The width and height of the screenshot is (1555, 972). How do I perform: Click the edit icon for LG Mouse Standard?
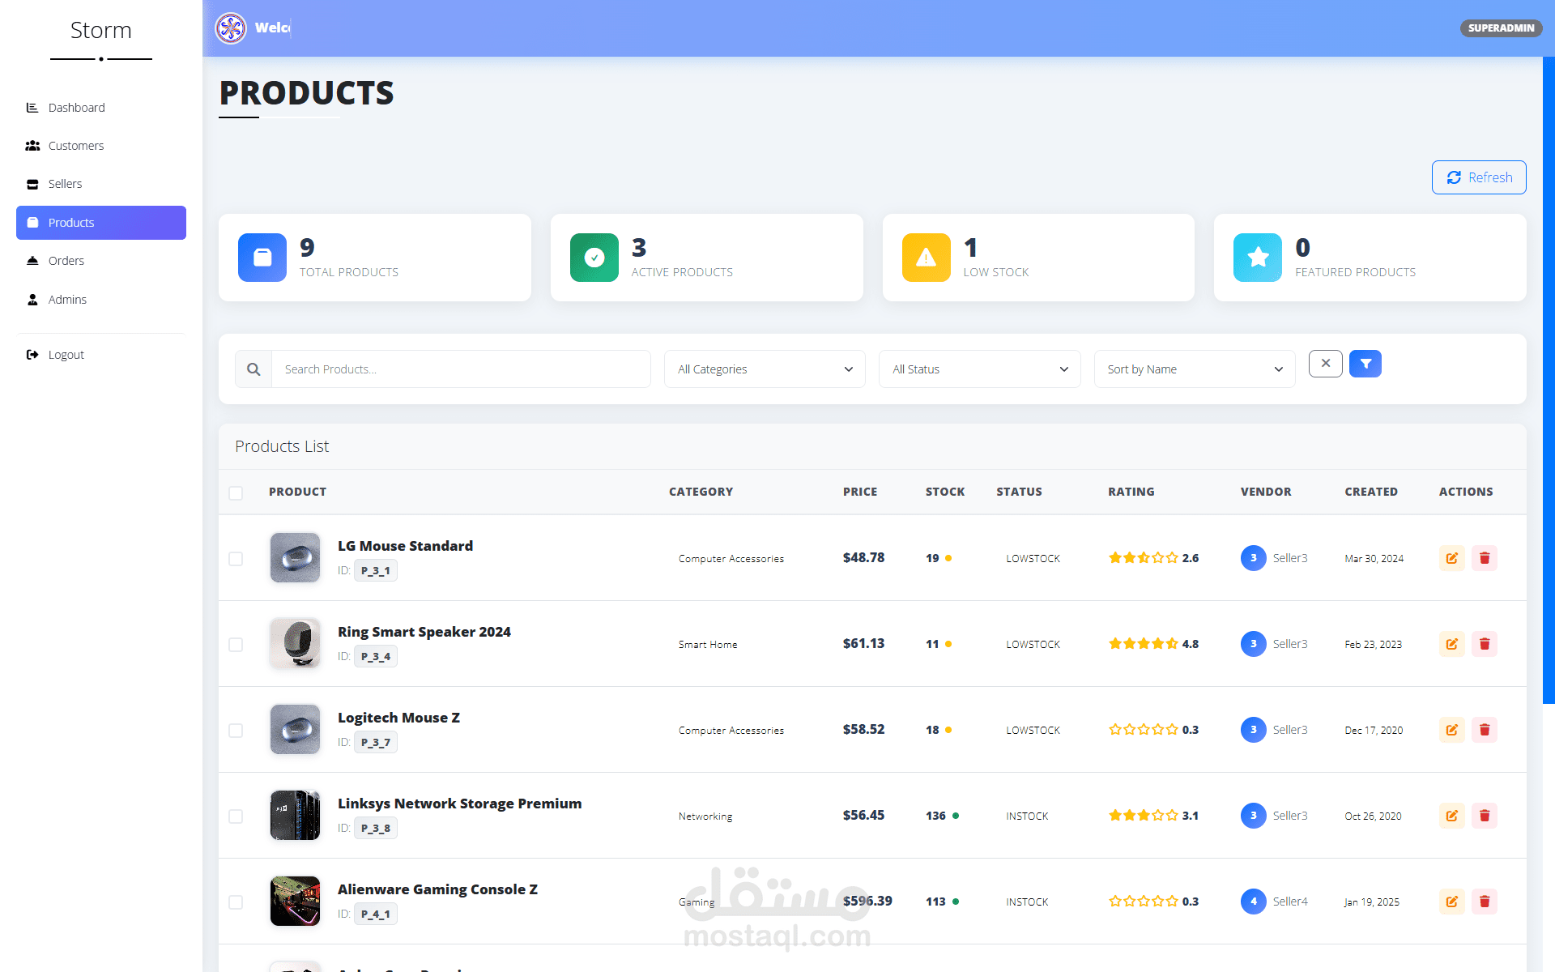click(x=1451, y=558)
